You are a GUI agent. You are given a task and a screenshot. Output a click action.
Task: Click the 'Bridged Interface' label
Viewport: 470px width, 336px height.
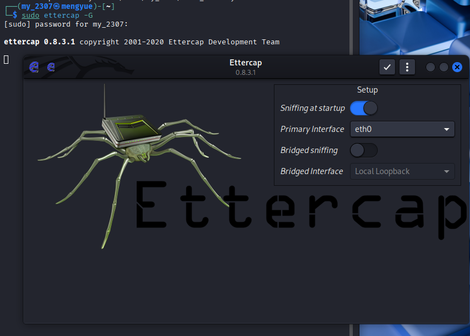[x=312, y=171]
